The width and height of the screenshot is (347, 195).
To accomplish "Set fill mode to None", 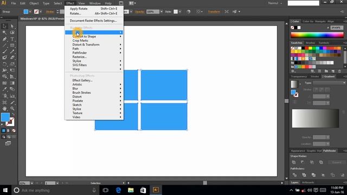I will click(x=14, y=131).
